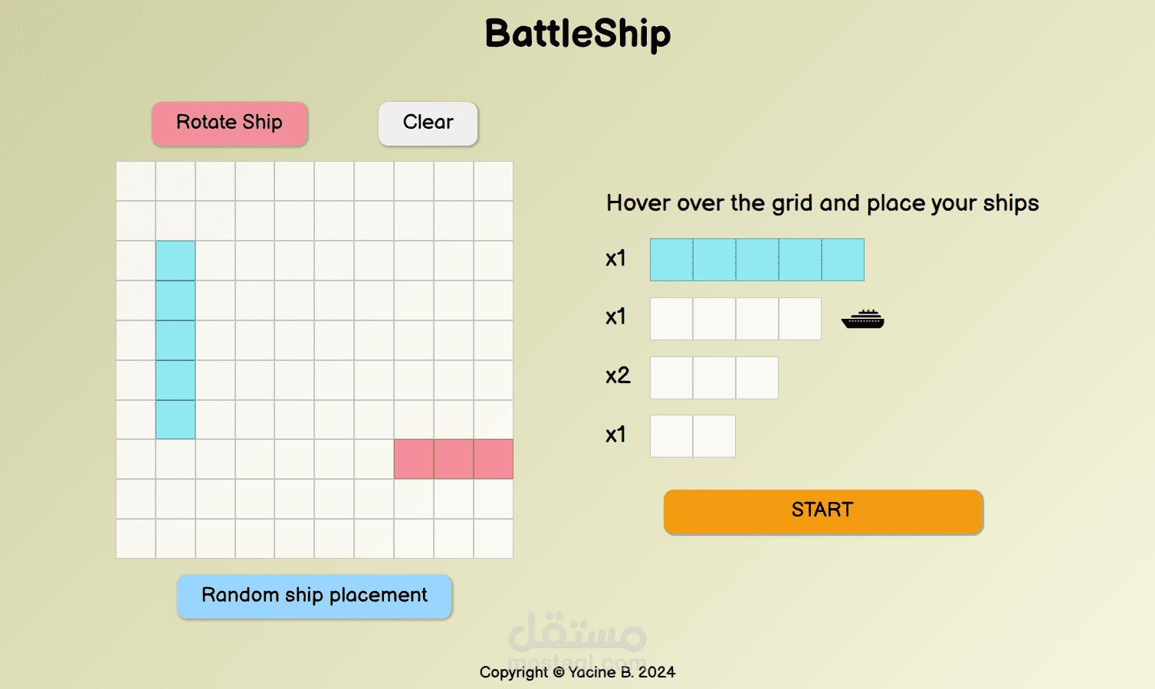
Task: Click the top-left cell of the grid
Action: (136, 181)
